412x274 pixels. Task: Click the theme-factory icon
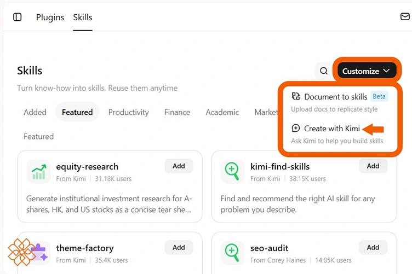click(40, 253)
